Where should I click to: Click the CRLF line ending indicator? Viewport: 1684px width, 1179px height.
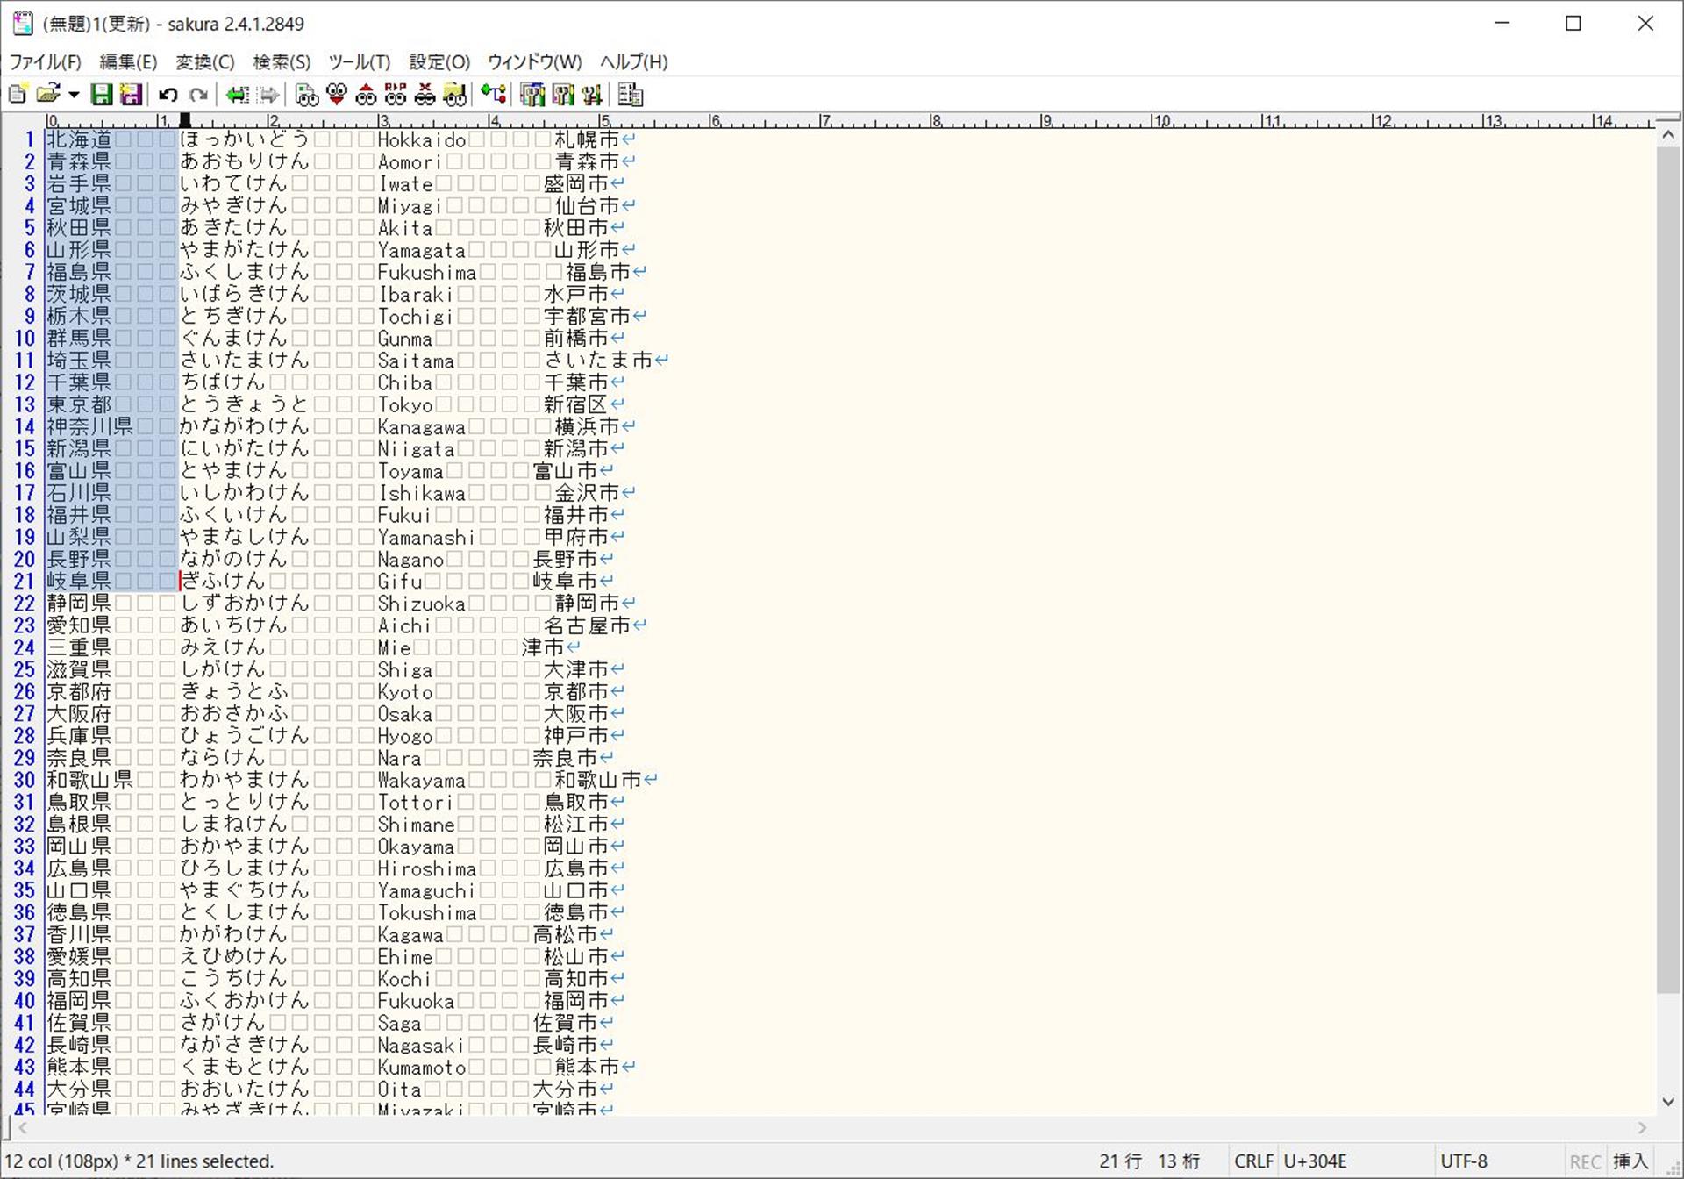[x=1253, y=1161]
